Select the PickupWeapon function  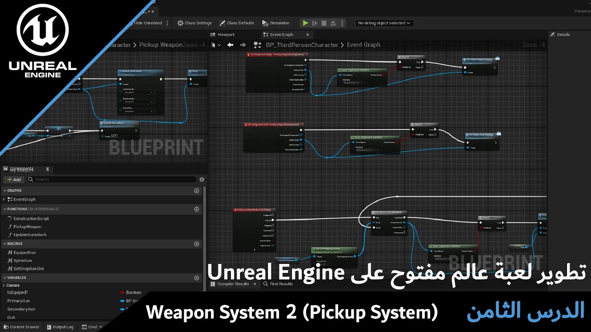tap(27, 227)
